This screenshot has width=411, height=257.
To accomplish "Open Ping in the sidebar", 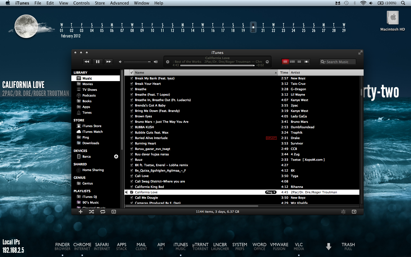I will coord(96,137).
